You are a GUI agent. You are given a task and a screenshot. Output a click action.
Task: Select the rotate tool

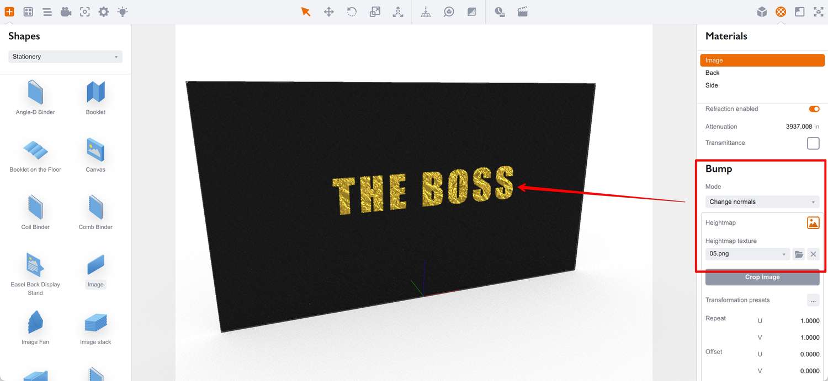click(352, 12)
